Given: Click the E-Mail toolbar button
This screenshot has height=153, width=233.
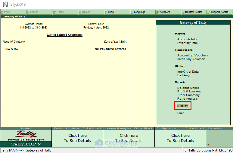Looking at the screenshot, I should [65, 12].
